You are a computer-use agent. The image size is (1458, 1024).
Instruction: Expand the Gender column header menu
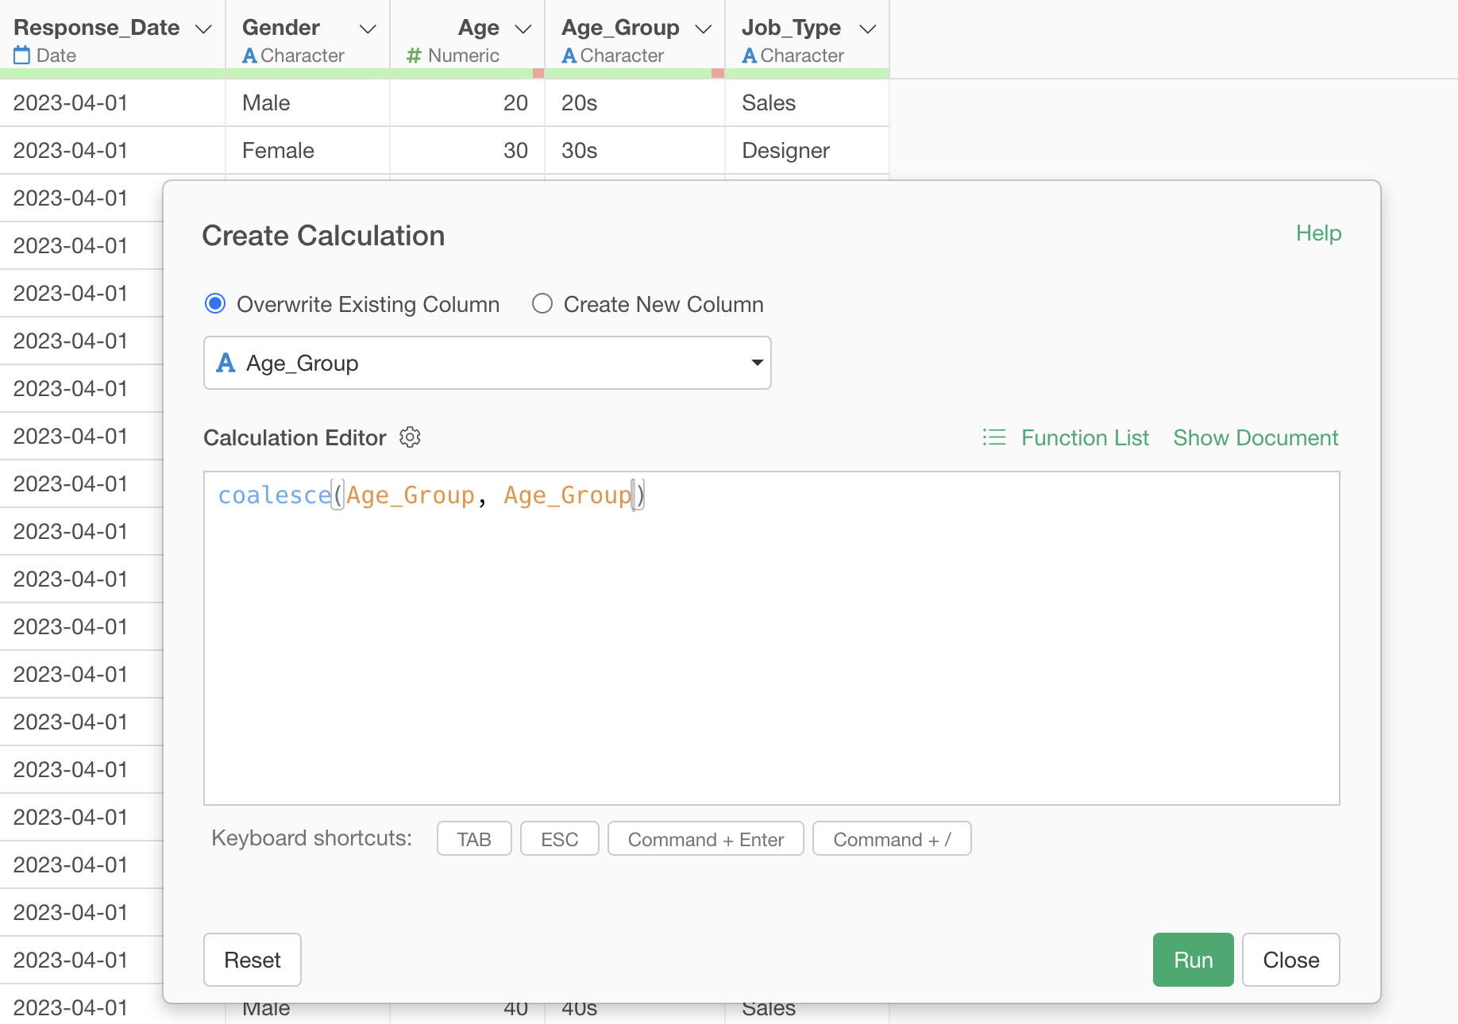pyautogui.click(x=368, y=29)
